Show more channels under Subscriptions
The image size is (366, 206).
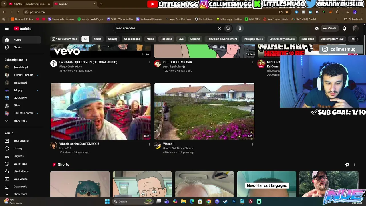coord(21,121)
